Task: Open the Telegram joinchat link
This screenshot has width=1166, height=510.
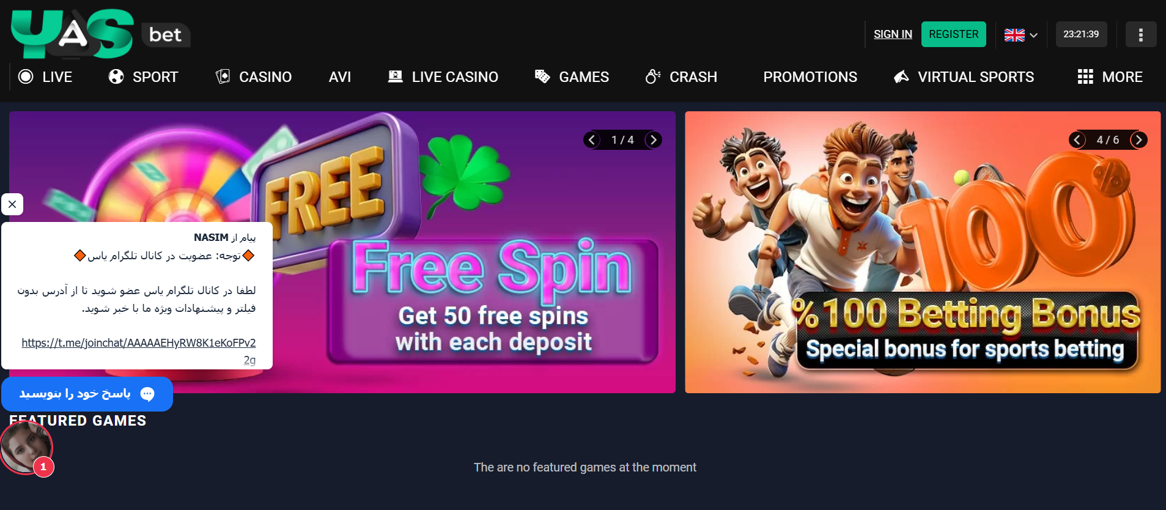Action: point(139,343)
